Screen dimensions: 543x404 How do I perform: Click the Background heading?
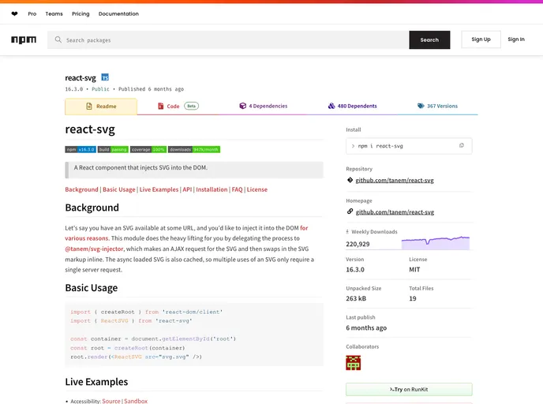92,208
